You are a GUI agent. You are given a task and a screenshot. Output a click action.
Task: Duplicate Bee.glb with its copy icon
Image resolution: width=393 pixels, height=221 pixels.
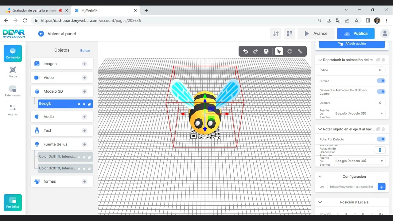pyautogui.click(x=89, y=104)
